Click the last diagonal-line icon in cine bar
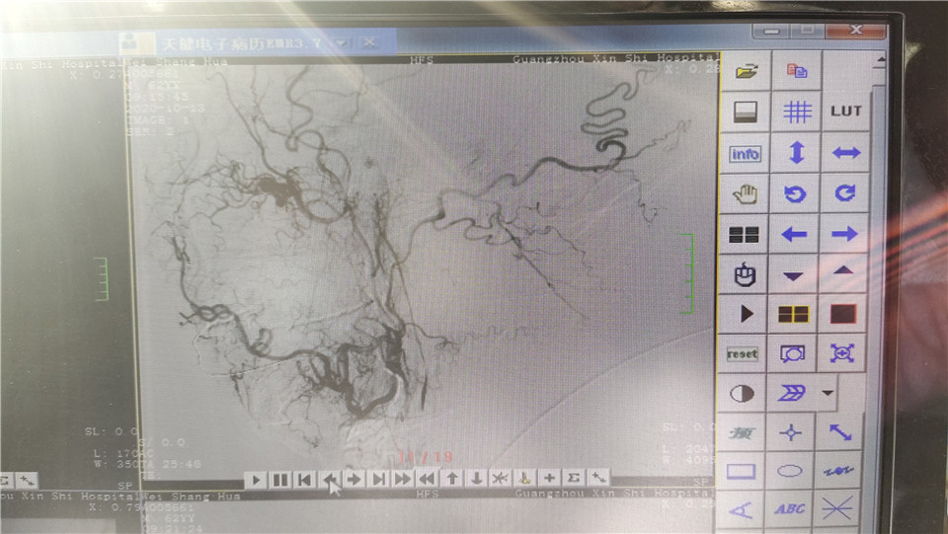 coord(598,477)
